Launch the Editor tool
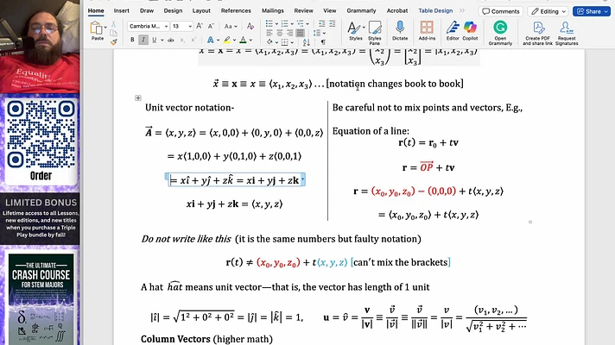 (x=453, y=31)
